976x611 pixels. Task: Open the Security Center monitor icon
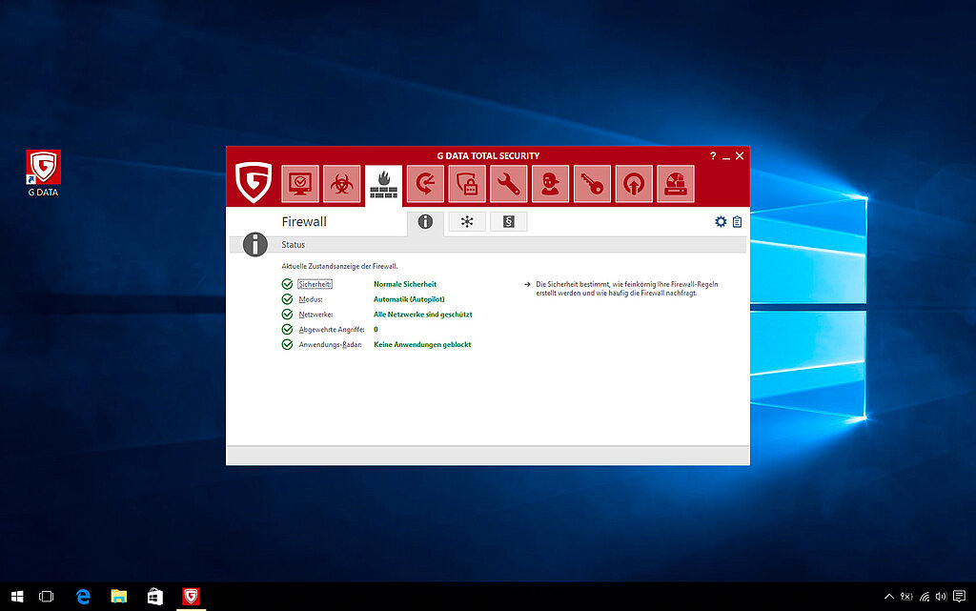(x=299, y=184)
